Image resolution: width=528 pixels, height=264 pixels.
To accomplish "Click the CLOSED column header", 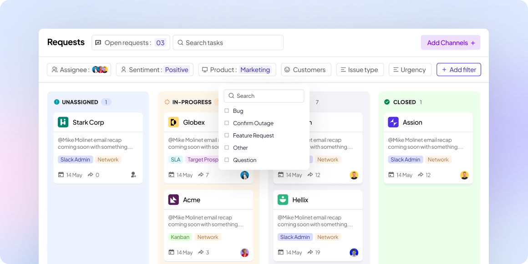I will [404, 102].
